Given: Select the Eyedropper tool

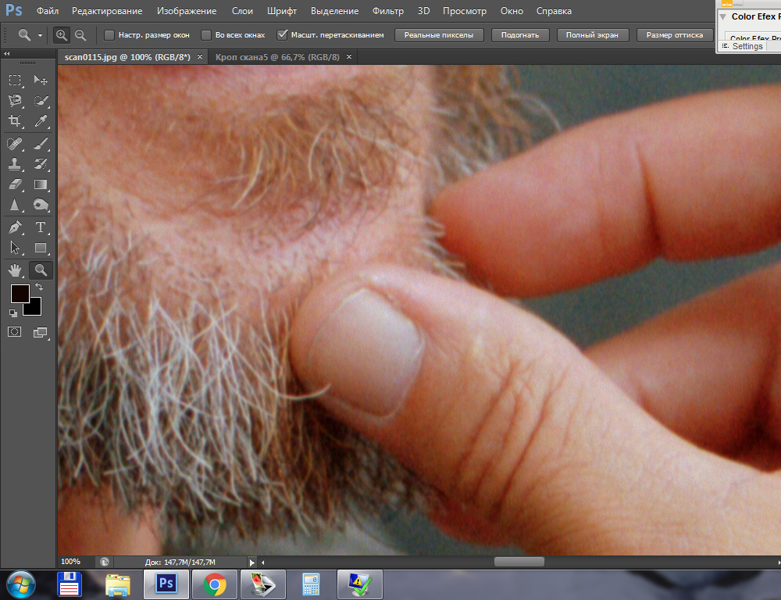Looking at the screenshot, I should click(41, 121).
